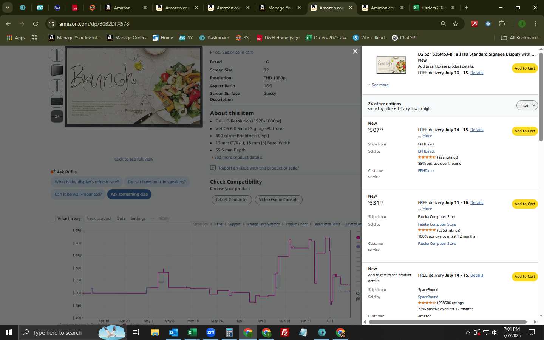The image size is (544, 340).
Task: Add the Fateka $531.99 offer to cart
Action: 525,204
